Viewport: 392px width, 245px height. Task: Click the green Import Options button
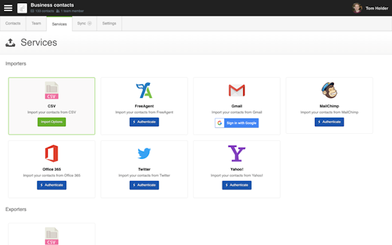52,122
